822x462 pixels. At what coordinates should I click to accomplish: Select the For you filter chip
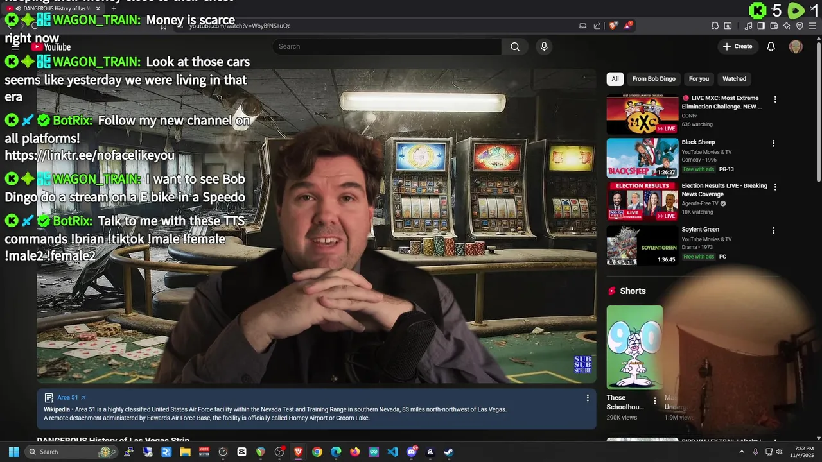(x=699, y=79)
